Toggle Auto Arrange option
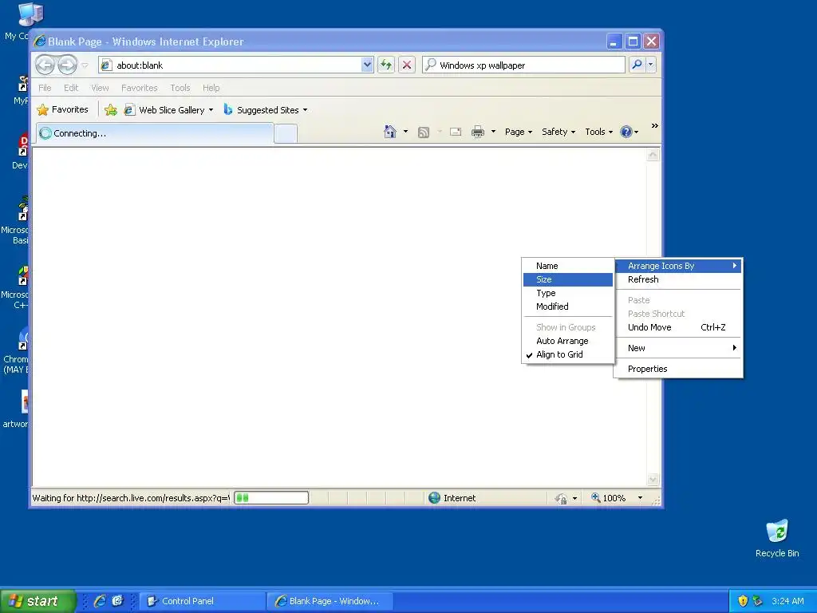This screenshot has width=817, height=613. pos(568,341)
